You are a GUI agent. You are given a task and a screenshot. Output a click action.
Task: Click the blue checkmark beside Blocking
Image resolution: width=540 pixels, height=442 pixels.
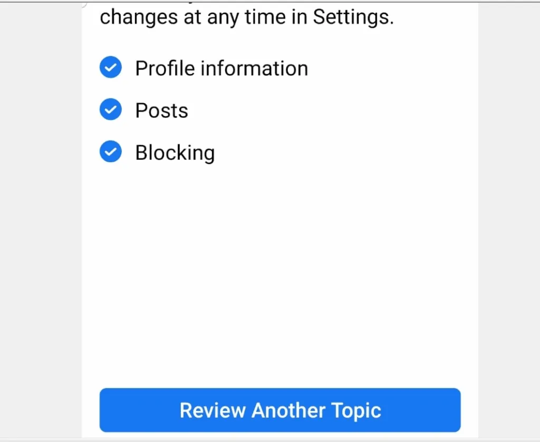[111, 151]
